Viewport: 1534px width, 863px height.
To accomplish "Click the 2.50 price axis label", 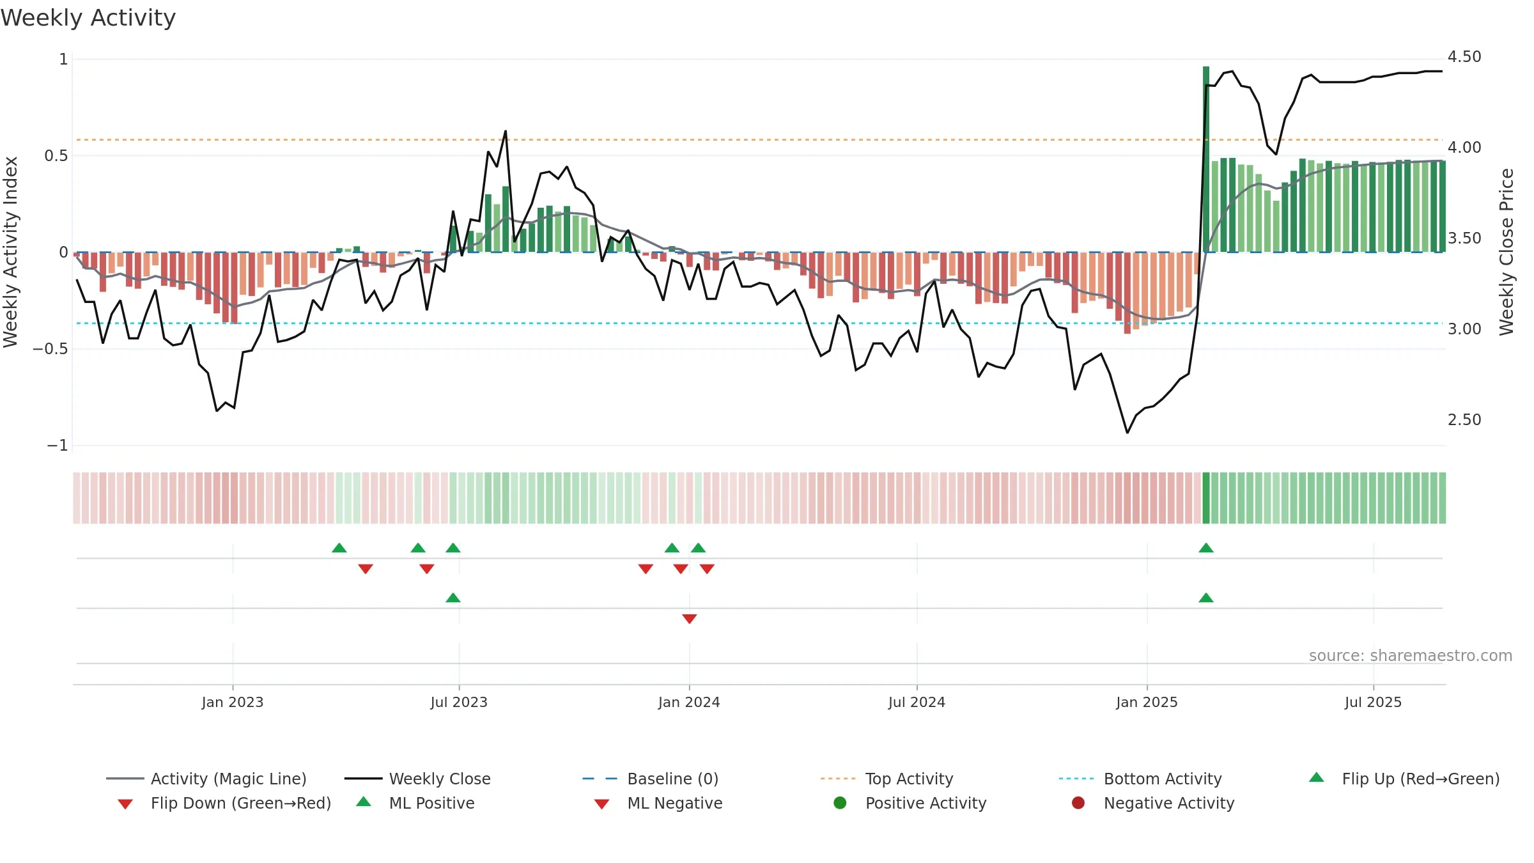I will (x=1464, y=420).
